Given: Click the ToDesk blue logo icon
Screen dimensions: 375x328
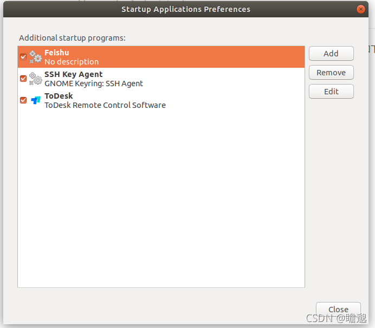Looking at the screenshot, I should [x=36, y=100].
